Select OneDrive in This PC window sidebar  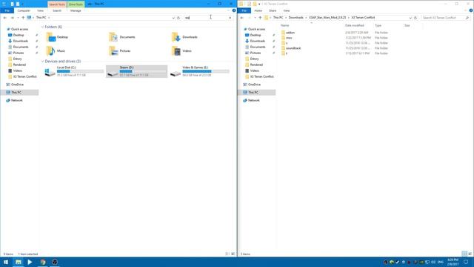click(x=17, y=85)
